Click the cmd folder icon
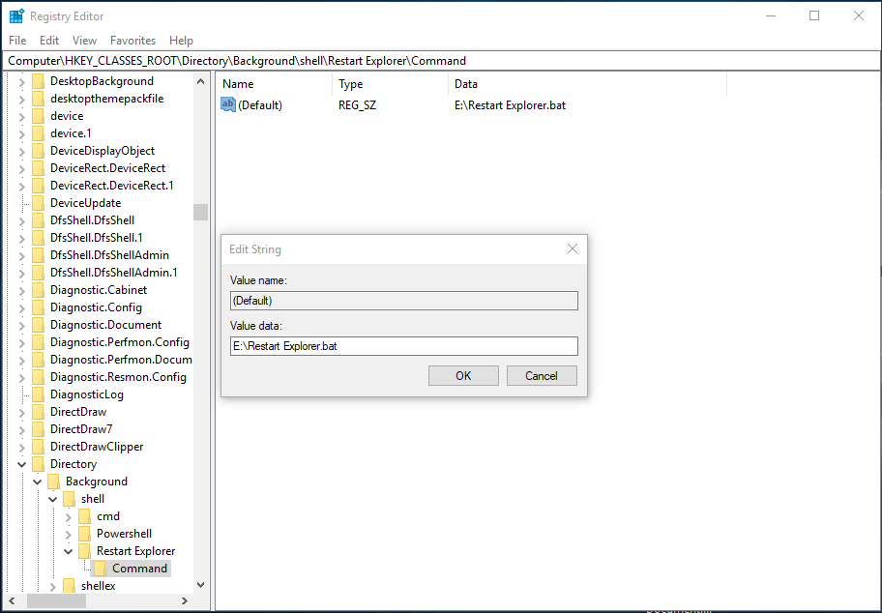Image resolution: width=882 pixels, height=613 pixels. (84, 516)
